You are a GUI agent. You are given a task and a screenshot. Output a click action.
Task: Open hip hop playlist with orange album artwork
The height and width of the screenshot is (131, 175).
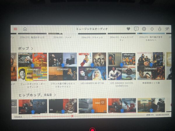pos(92,106)
